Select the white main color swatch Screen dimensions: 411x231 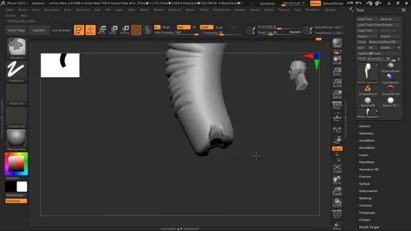pos(22,187)
